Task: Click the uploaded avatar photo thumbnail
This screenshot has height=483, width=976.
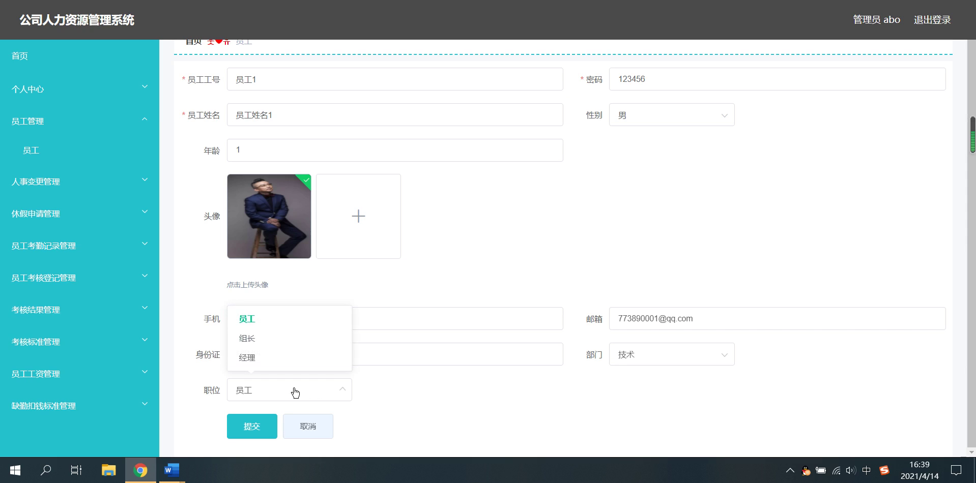Action: [x=269, y=216]
